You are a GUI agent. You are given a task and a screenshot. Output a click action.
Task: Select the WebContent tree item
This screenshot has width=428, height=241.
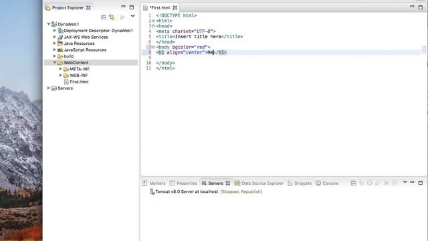pyautogui.click(x=91, y=62)
